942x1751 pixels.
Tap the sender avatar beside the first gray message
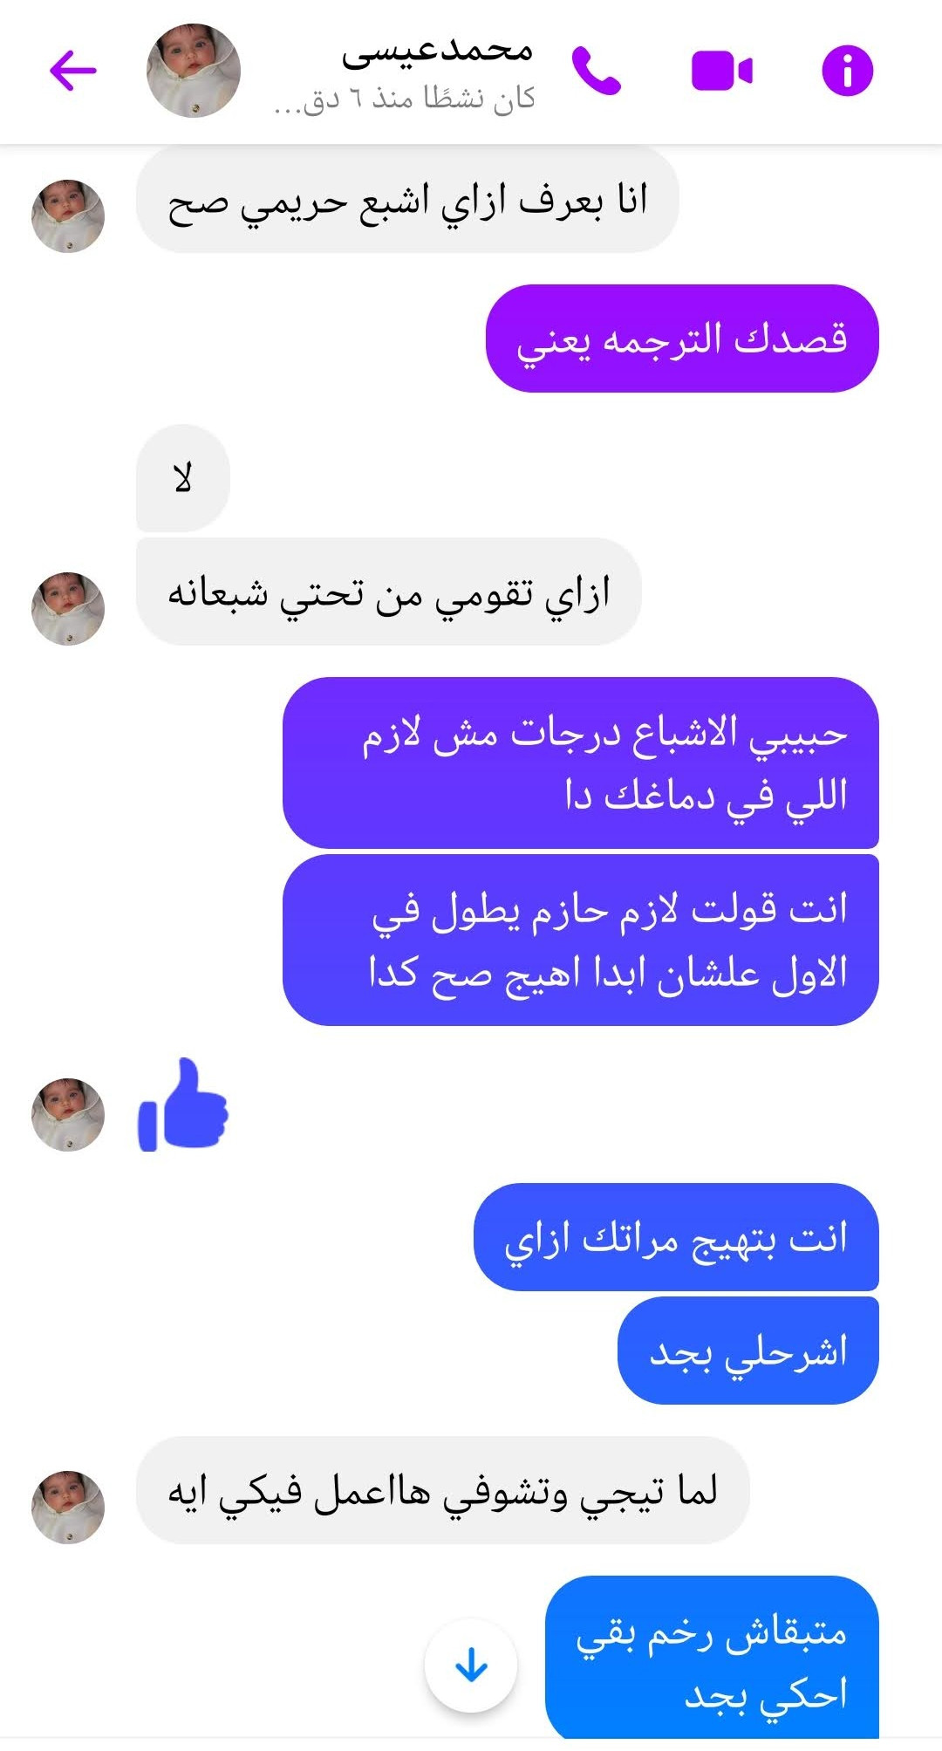pyautogui.click(x=68, y=215)
